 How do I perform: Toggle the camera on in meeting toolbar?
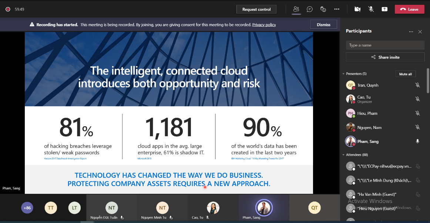[357, 9]
